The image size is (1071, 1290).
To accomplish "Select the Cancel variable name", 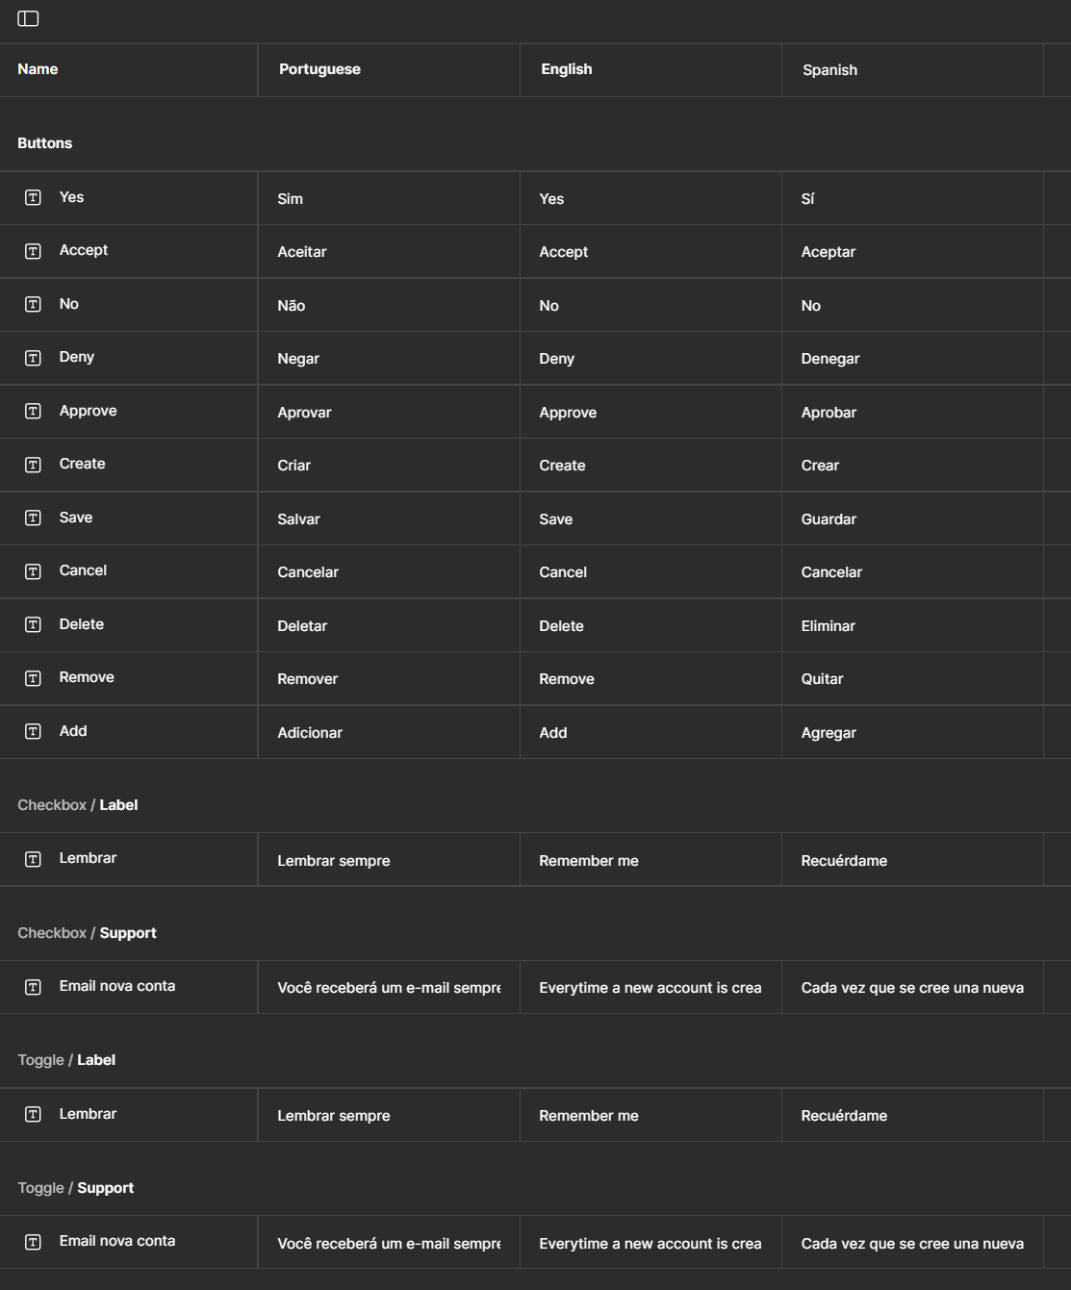I will [x=83, y=570].
